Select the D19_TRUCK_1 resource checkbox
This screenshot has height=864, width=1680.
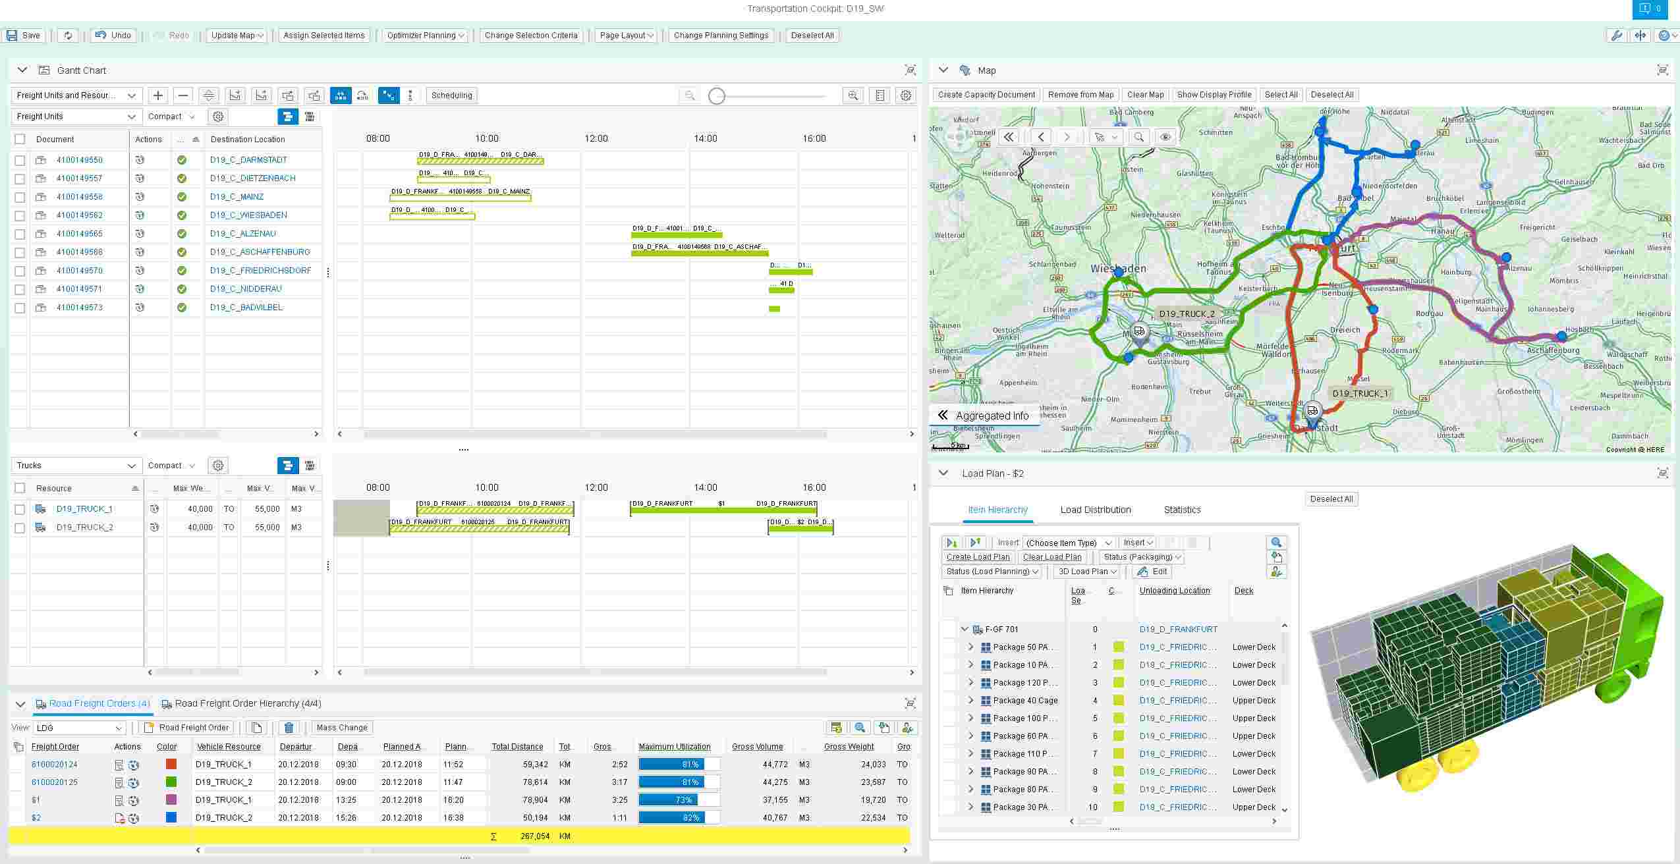[x=20, y=509]
